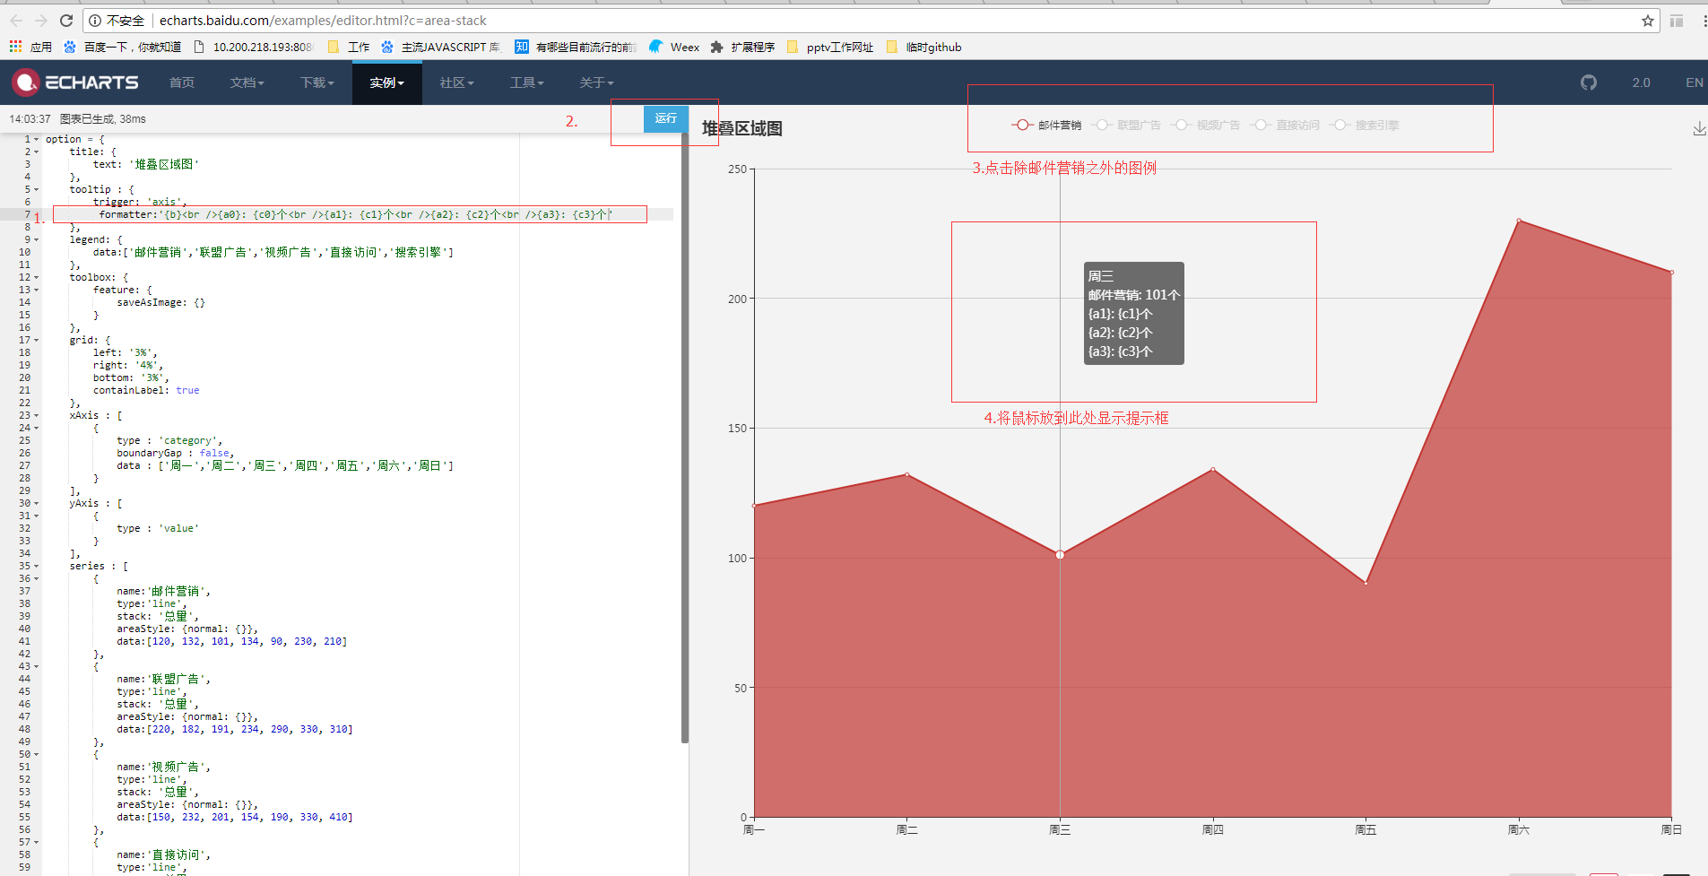Click the bookmark star in the address bar
The height and width of the screenshot is (876, 1708).
(1648, 20)
